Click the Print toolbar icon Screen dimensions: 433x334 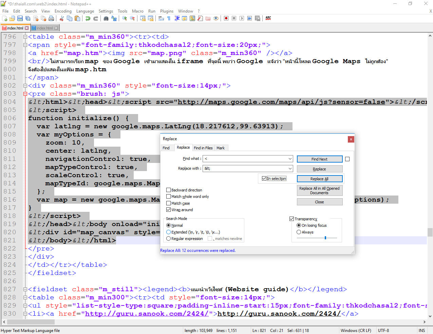(51, 18)
